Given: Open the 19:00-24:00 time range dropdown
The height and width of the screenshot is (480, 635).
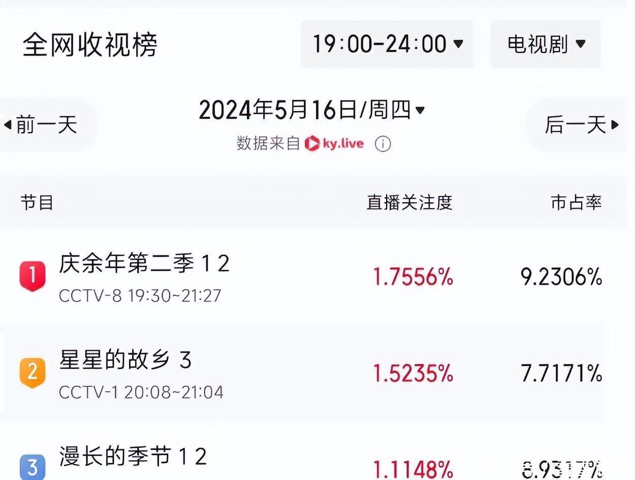Looking at the screenshot, I should (387, 44).
